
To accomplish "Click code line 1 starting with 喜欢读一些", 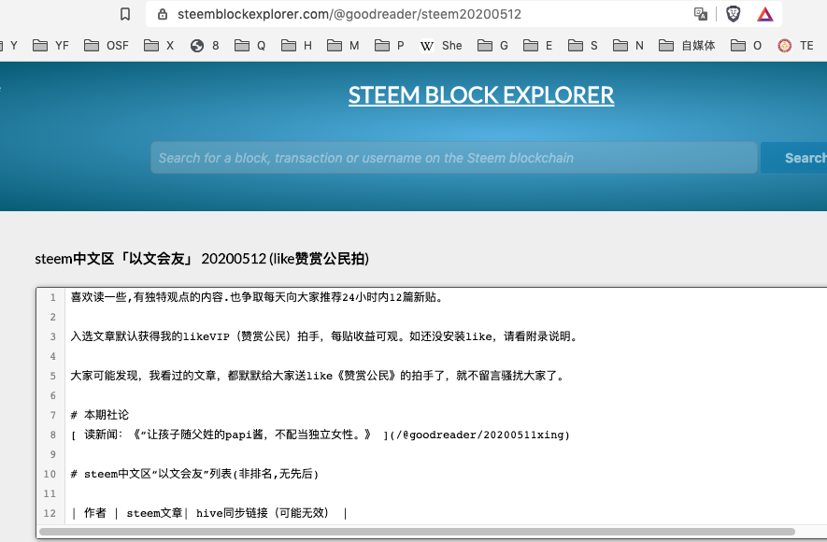I will coord(256,297).
